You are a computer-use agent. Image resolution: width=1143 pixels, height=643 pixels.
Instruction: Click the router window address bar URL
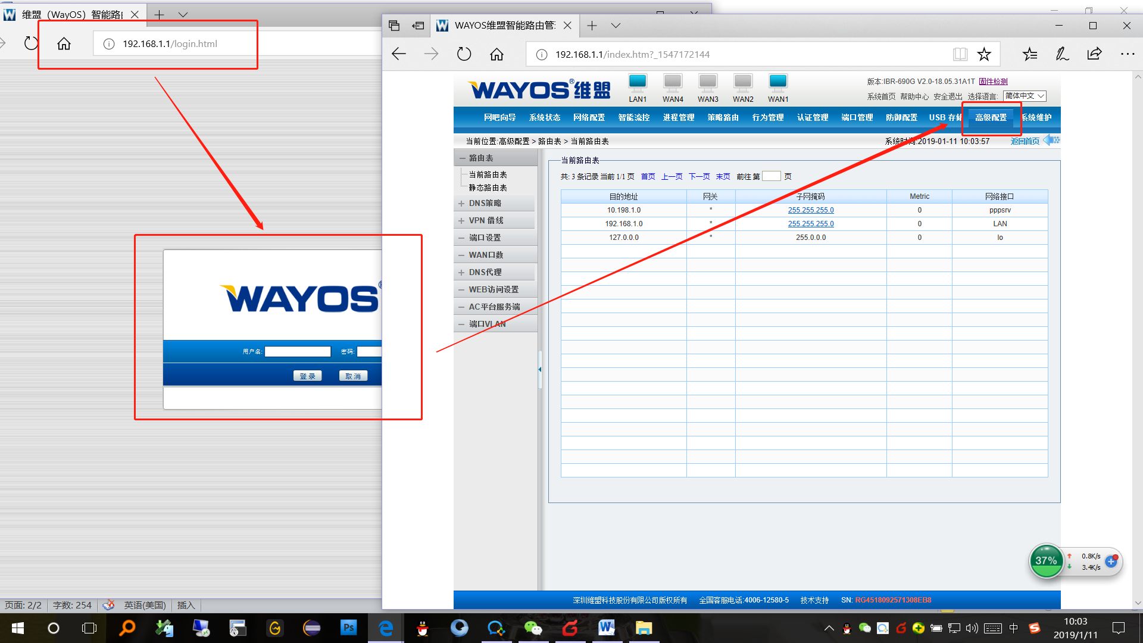point(632,54)
